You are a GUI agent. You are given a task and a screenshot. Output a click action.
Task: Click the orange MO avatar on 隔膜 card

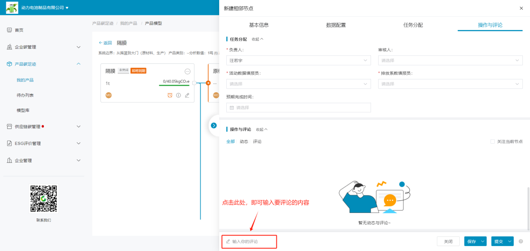tap(109, 95)
